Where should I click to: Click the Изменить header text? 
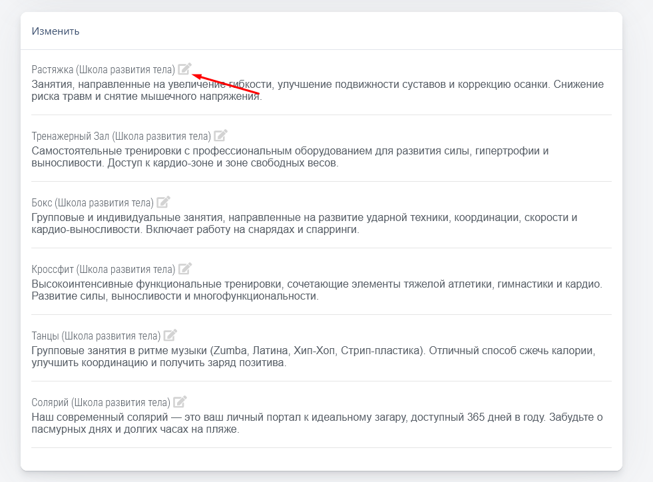pos(56,31)
